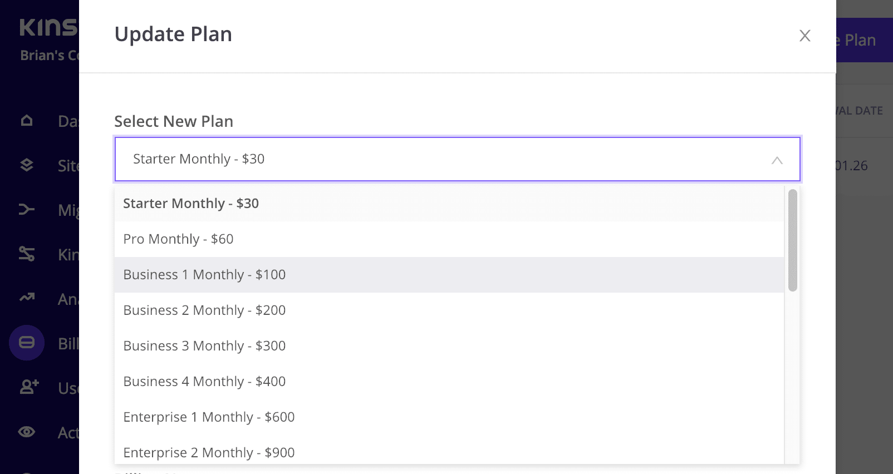Click the Activity Log eye icon
Viewport: 893px width, 474px height.
click(27, 432)
